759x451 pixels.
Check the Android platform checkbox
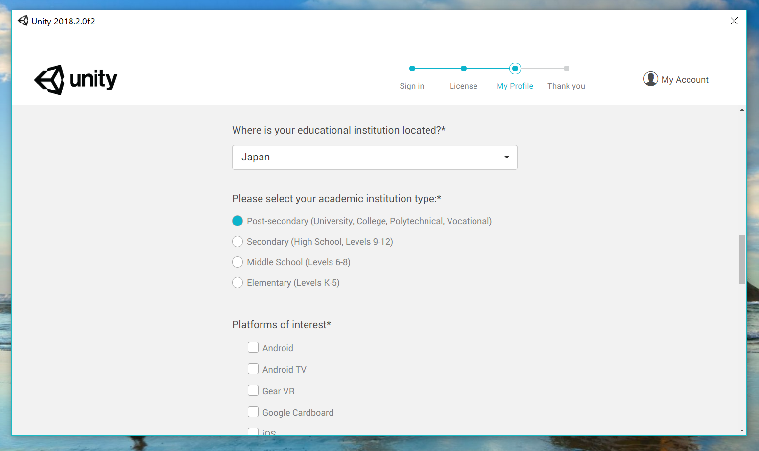click(x=253, y=347)
